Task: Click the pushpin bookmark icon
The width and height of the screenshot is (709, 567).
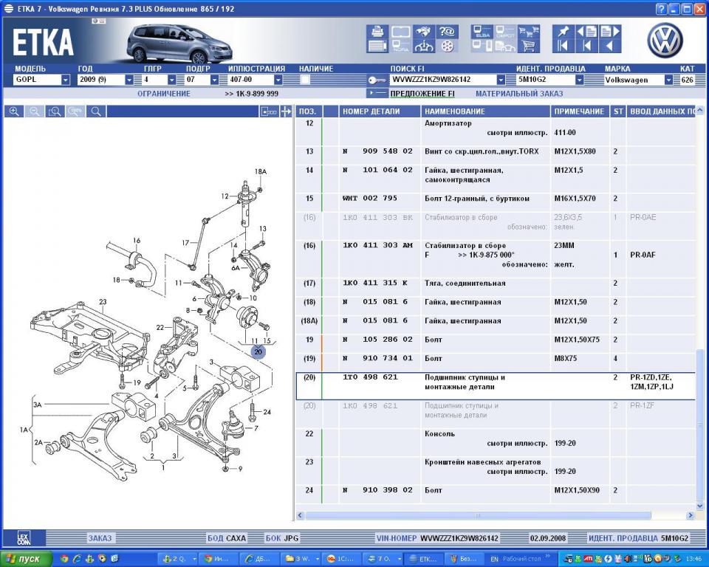Action: (x=563, y=32)
